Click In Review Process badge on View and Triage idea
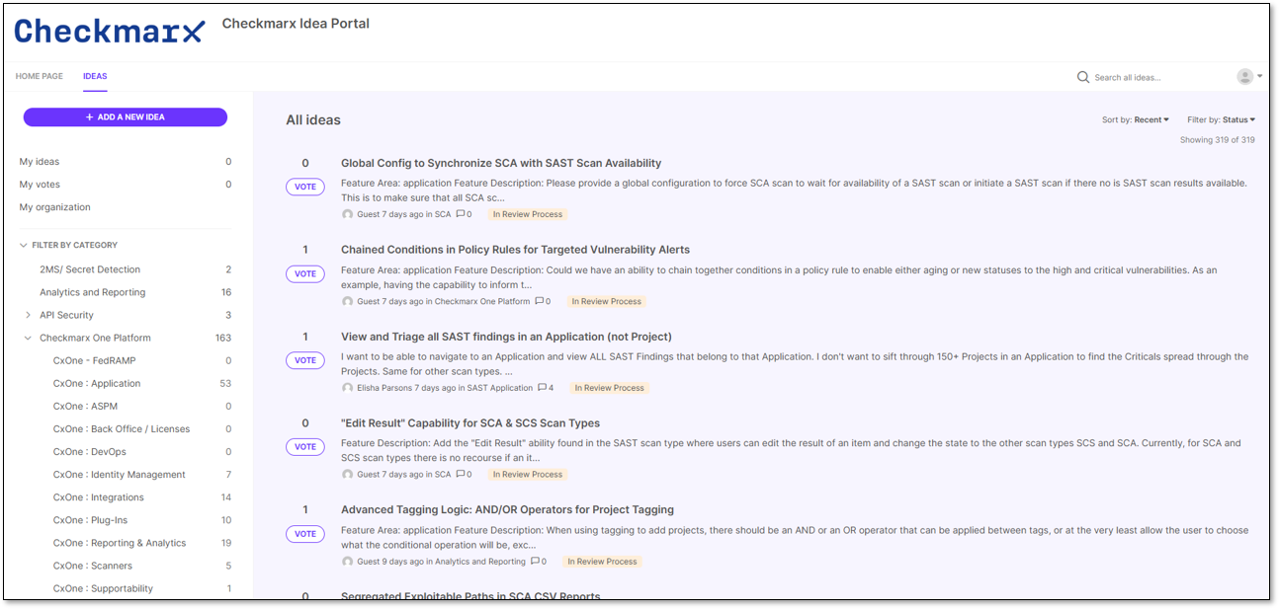 (x=610, y=388)
